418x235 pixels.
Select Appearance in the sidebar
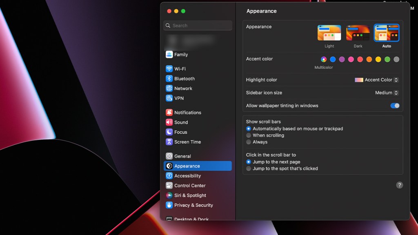pos(186,166)
